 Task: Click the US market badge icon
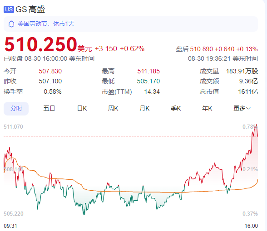(9, 10)
